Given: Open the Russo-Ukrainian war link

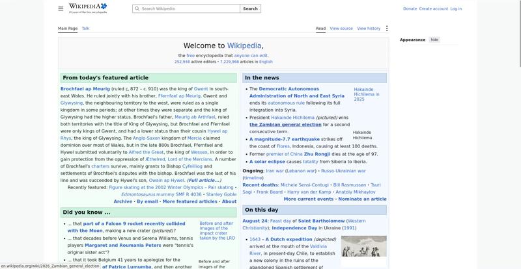Looking at the screenshot, I should tap(343, 171).
